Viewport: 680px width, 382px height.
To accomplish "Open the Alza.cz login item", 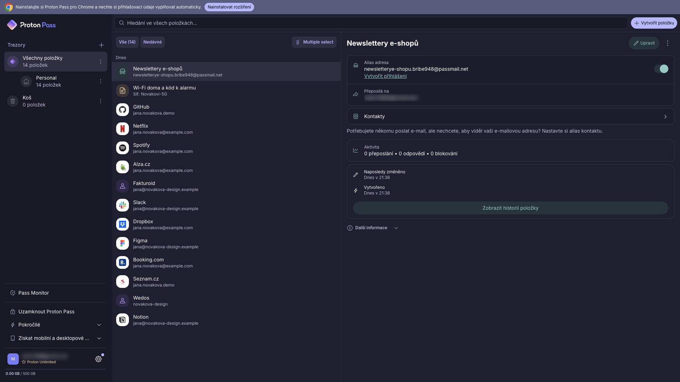I will tap(226, 167).
